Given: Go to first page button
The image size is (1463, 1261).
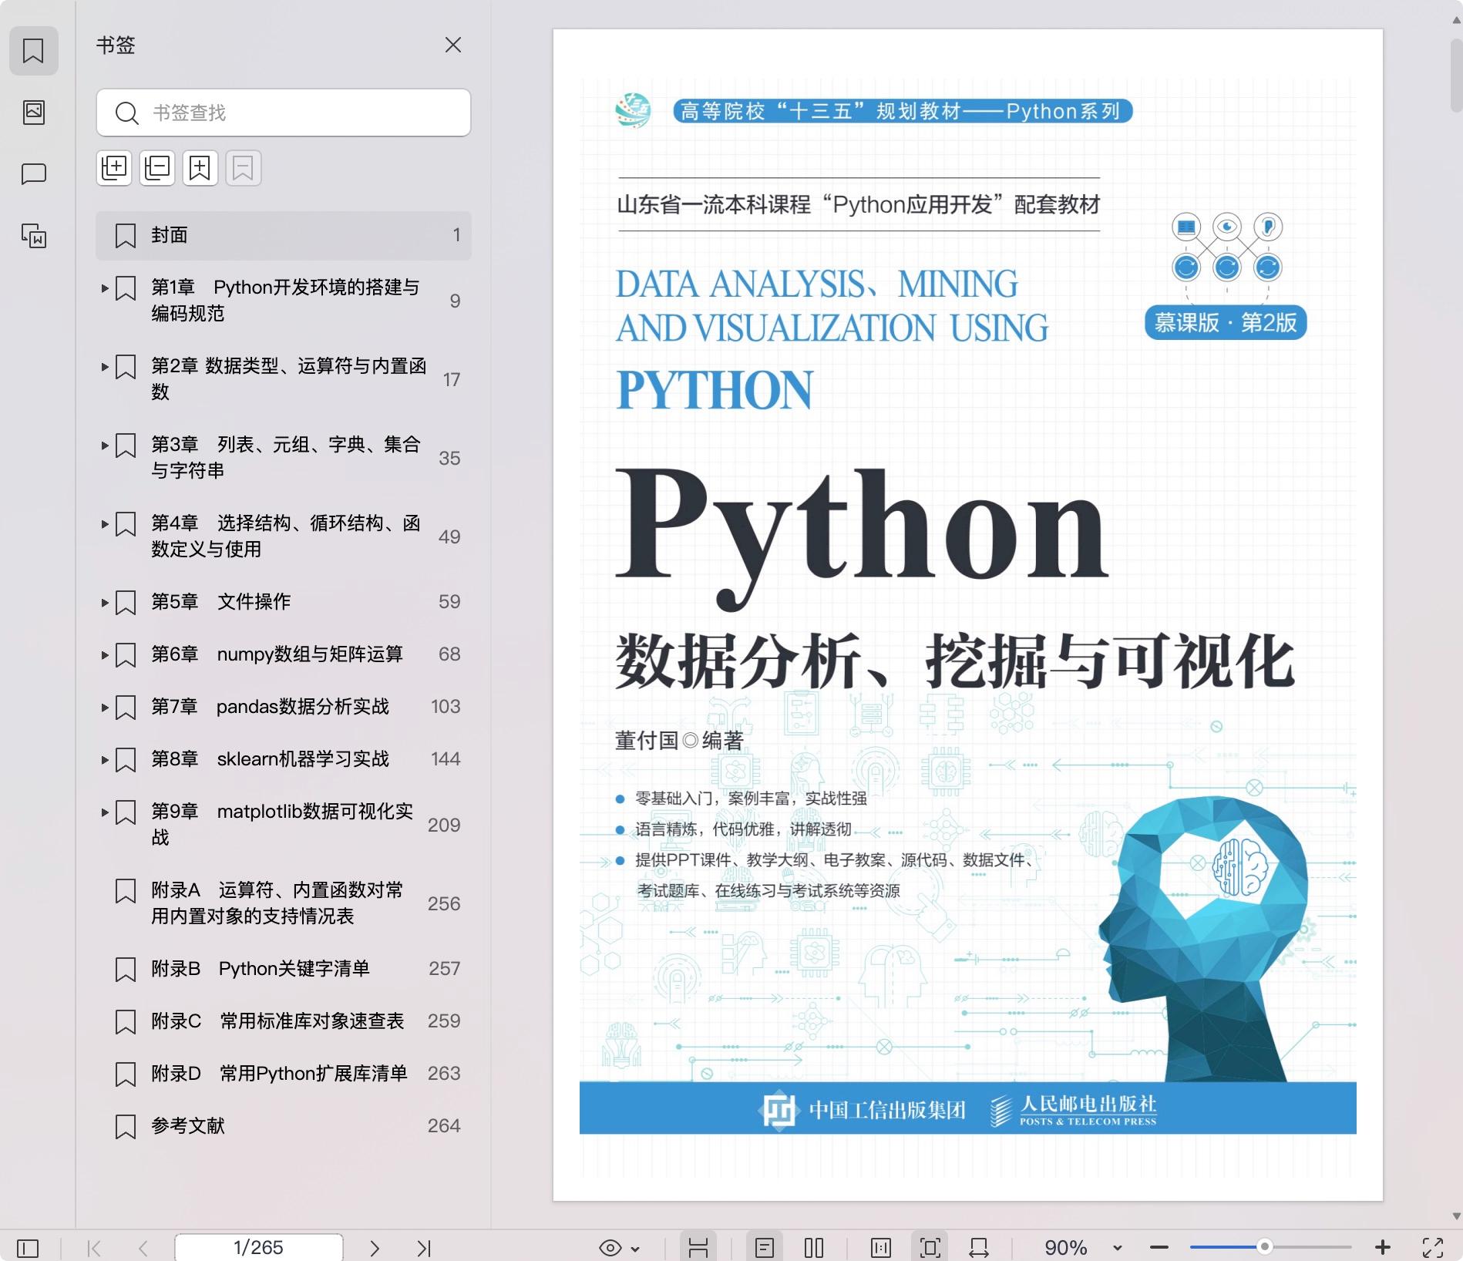Looking at the screenshot, I should pos(94,1247).
